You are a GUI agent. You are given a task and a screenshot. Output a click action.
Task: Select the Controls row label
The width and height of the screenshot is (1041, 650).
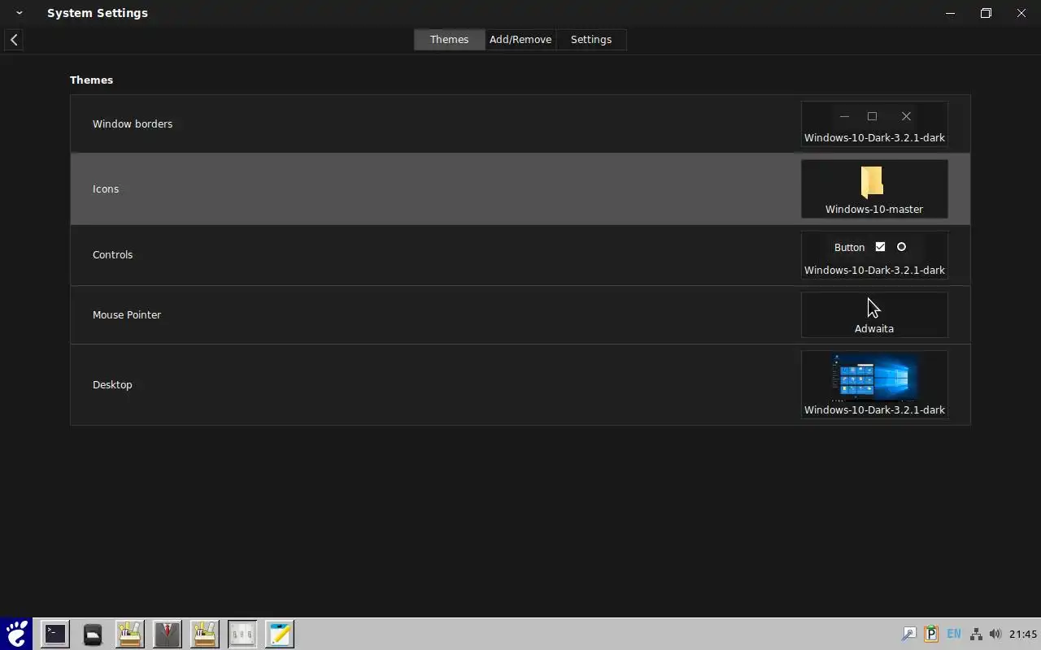click(112, 254)
